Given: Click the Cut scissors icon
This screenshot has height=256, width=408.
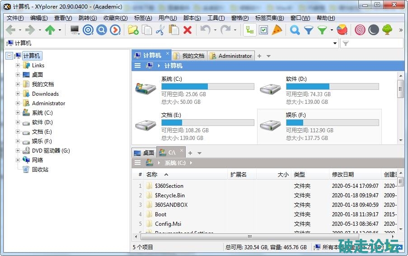Looking at the screenshot, I should click(160, 30).
